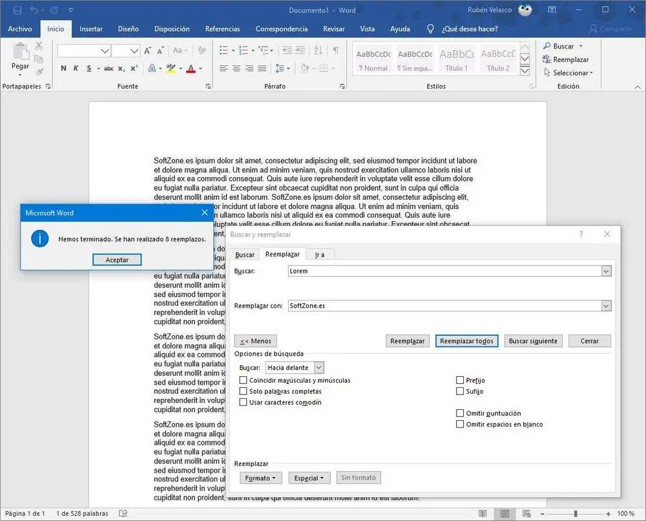
Task: Switch to Buscar tab in dialog
Action: click(x=245, y=255)
